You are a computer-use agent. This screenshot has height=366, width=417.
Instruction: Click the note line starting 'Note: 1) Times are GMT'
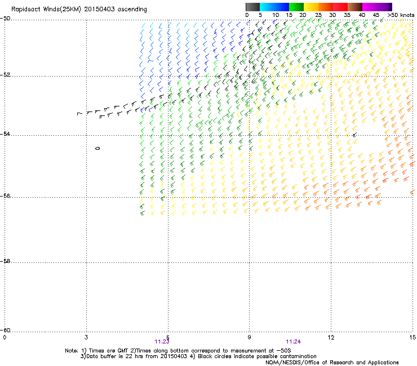[x=178, y=351]
